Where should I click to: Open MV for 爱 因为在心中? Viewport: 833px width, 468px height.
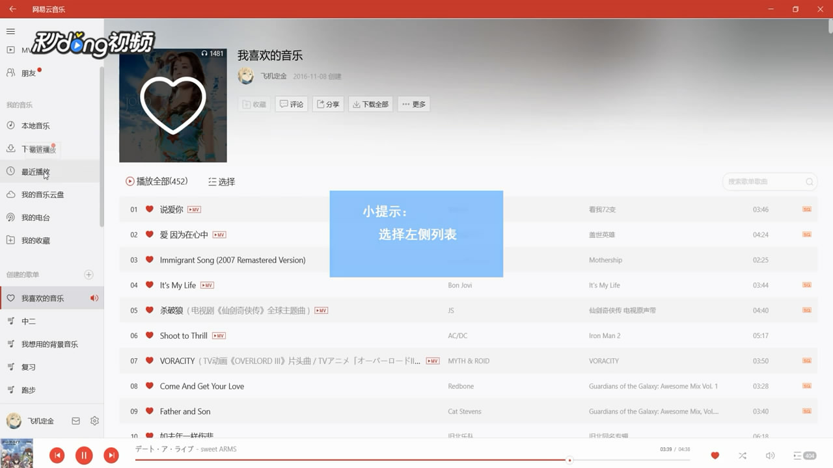219,235
